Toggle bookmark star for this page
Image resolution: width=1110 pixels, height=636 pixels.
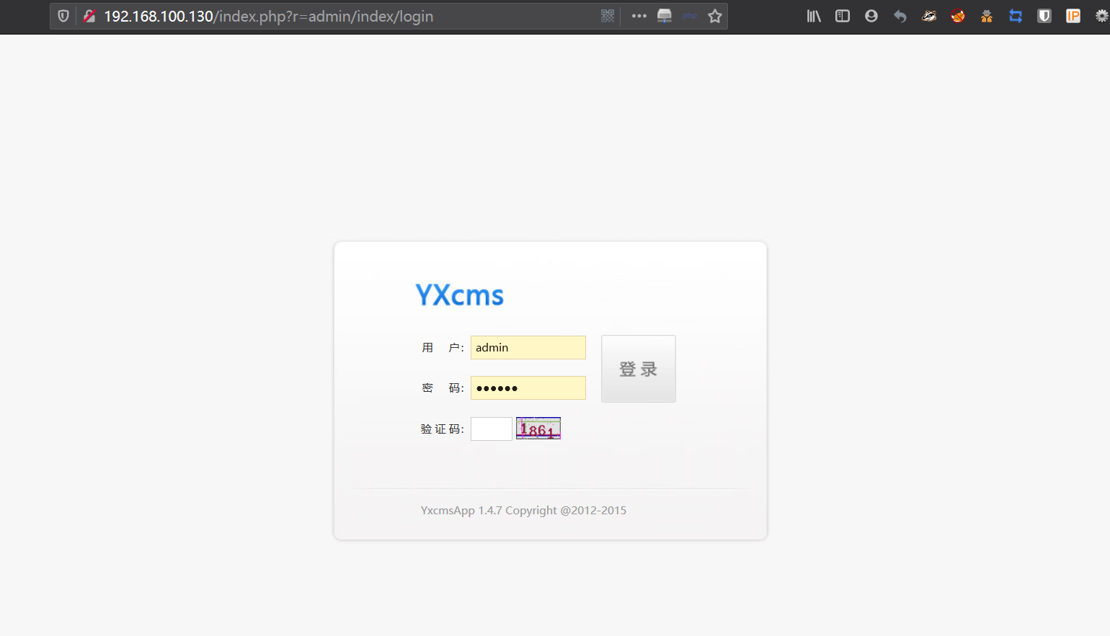714,16
